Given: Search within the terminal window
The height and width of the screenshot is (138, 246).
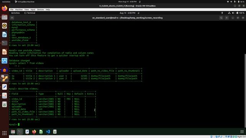Looking at the screenshot, I should click(x=221, y=18).
